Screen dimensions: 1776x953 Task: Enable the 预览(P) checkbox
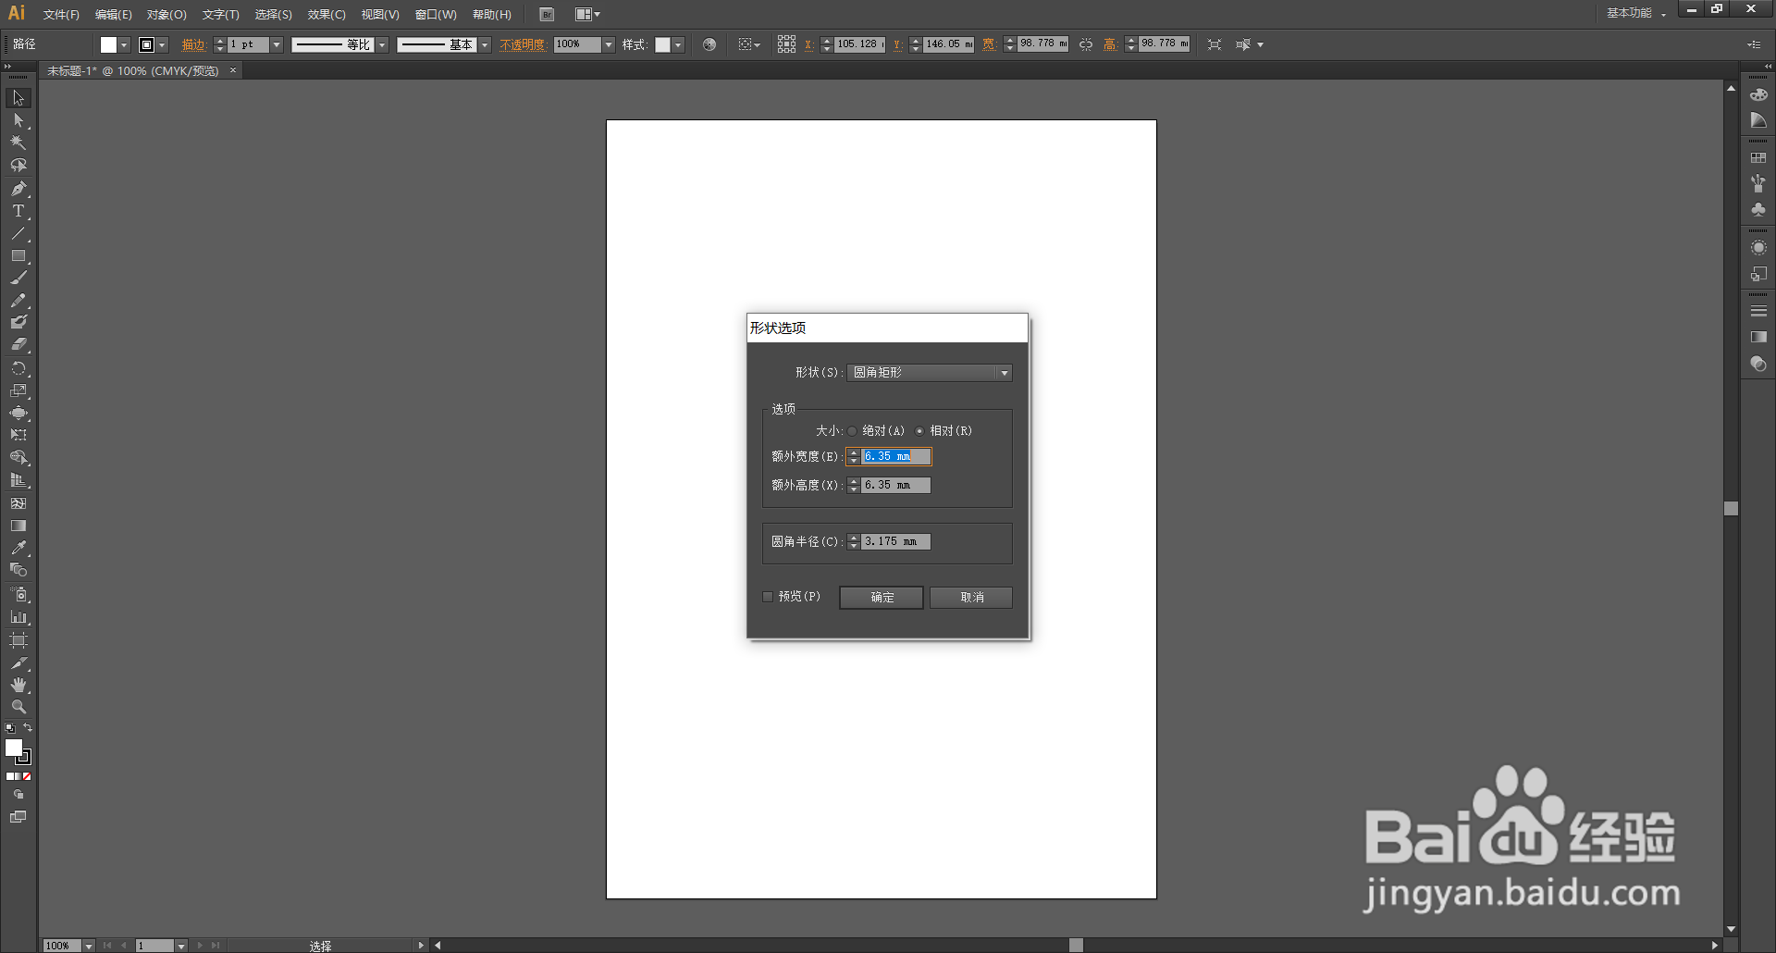[768, 597]
